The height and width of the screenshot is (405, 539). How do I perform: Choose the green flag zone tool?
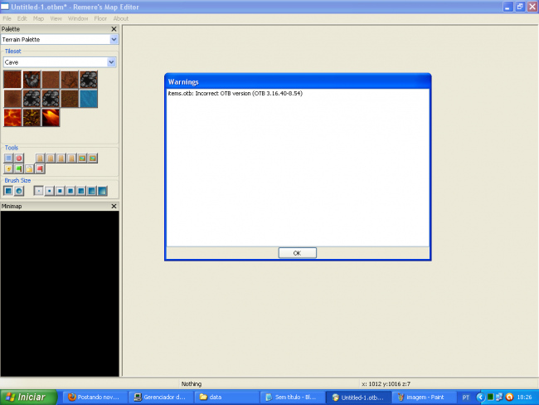point(19,169)
